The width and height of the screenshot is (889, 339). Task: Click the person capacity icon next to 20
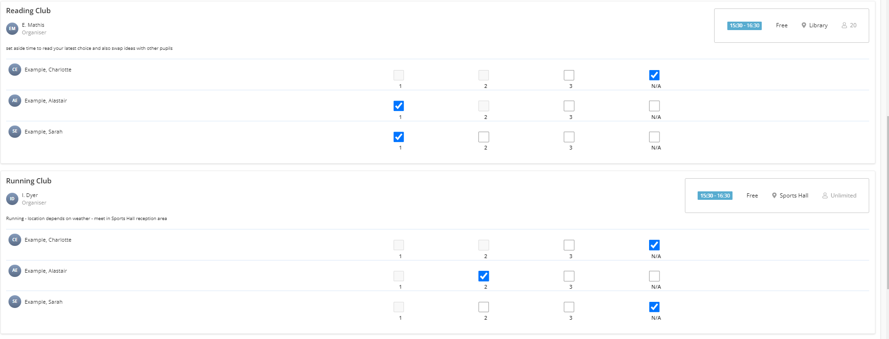tap(844, 25)
